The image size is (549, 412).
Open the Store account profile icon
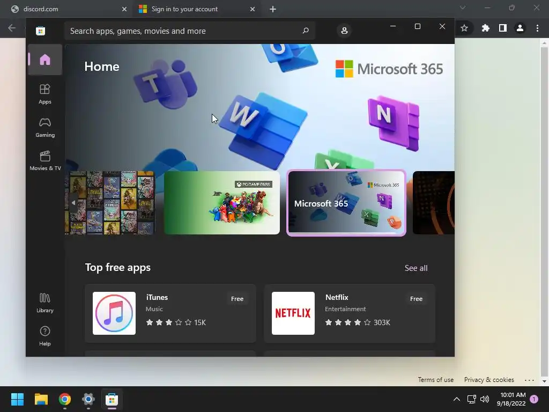[344, 31]
